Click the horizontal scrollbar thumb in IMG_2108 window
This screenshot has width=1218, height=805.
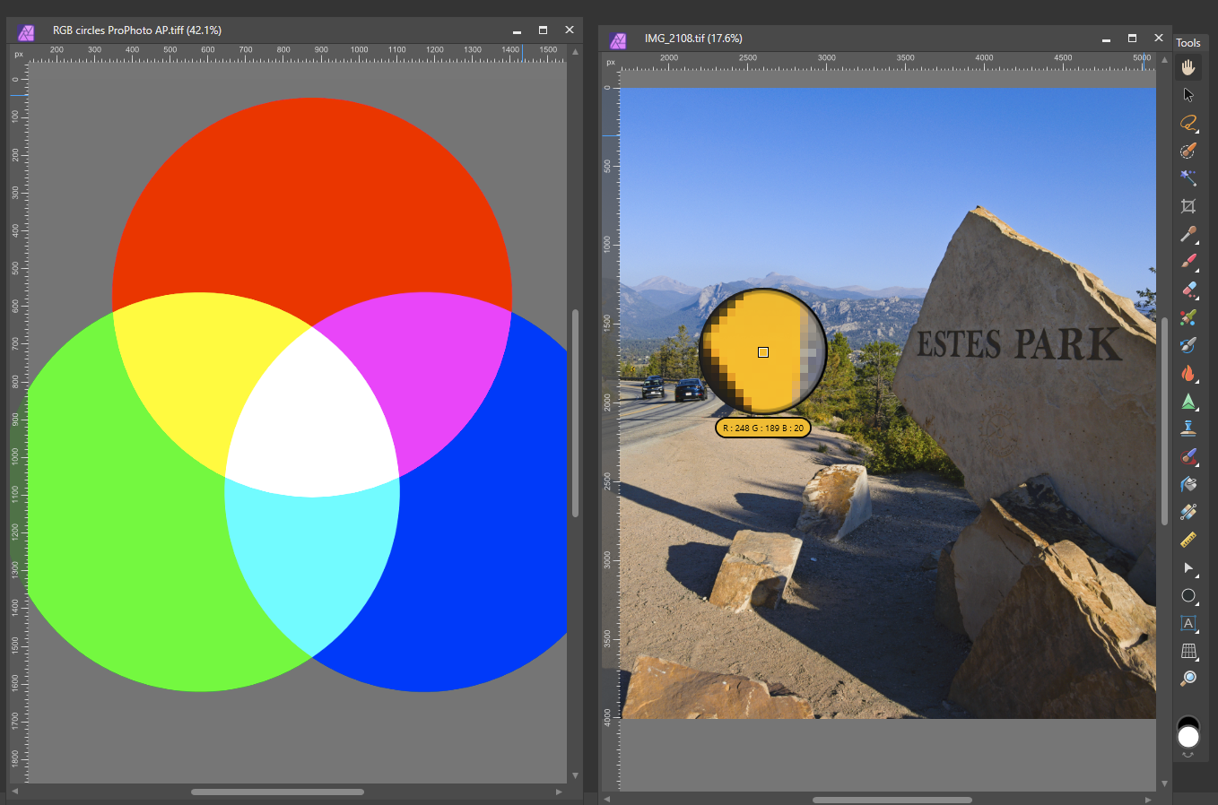coord(892,800)
